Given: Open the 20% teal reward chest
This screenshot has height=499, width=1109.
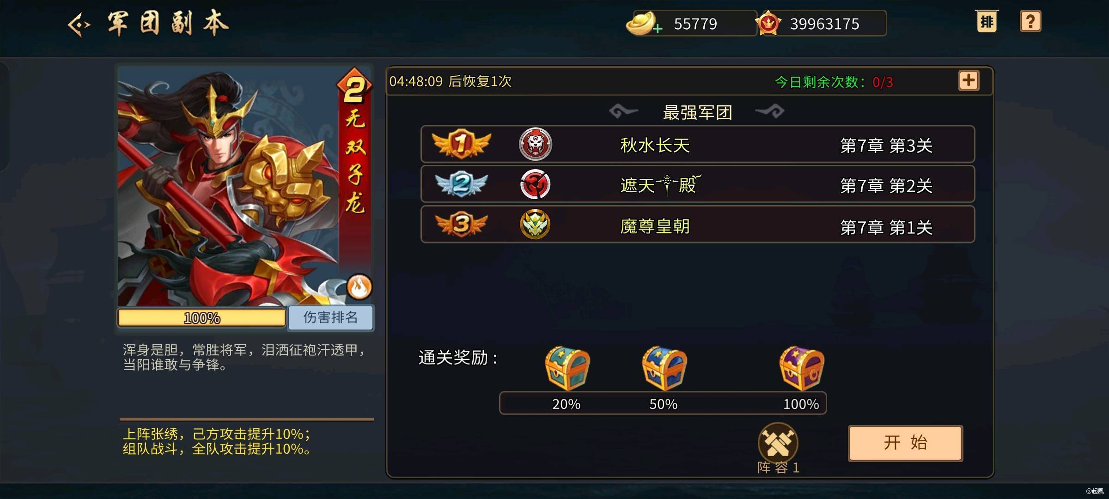Looking at the screenshot, I should [567, 368].
